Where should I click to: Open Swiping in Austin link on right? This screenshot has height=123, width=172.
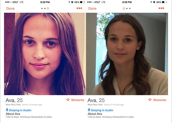tap(102, 110)
